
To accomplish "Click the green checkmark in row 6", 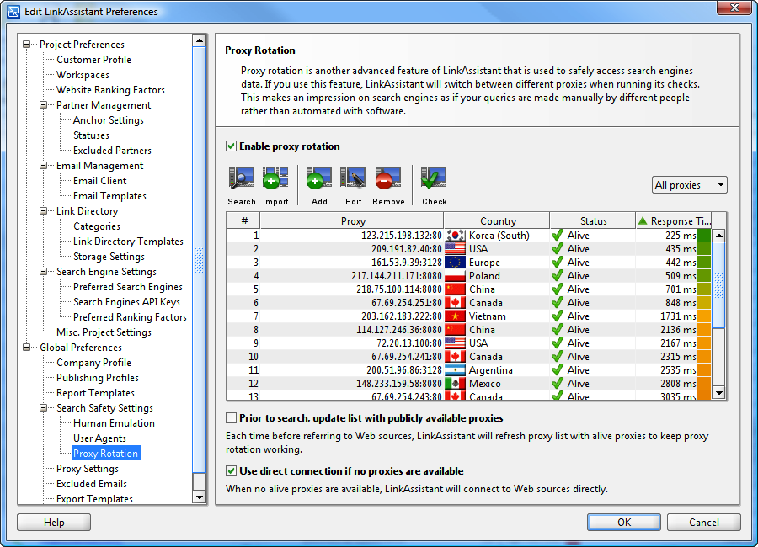I will [558, 302].
